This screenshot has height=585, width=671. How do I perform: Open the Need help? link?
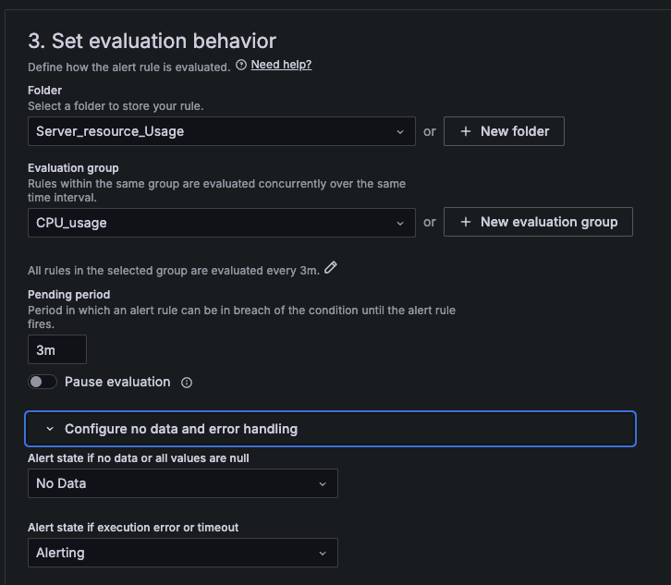tap(281, 65)
